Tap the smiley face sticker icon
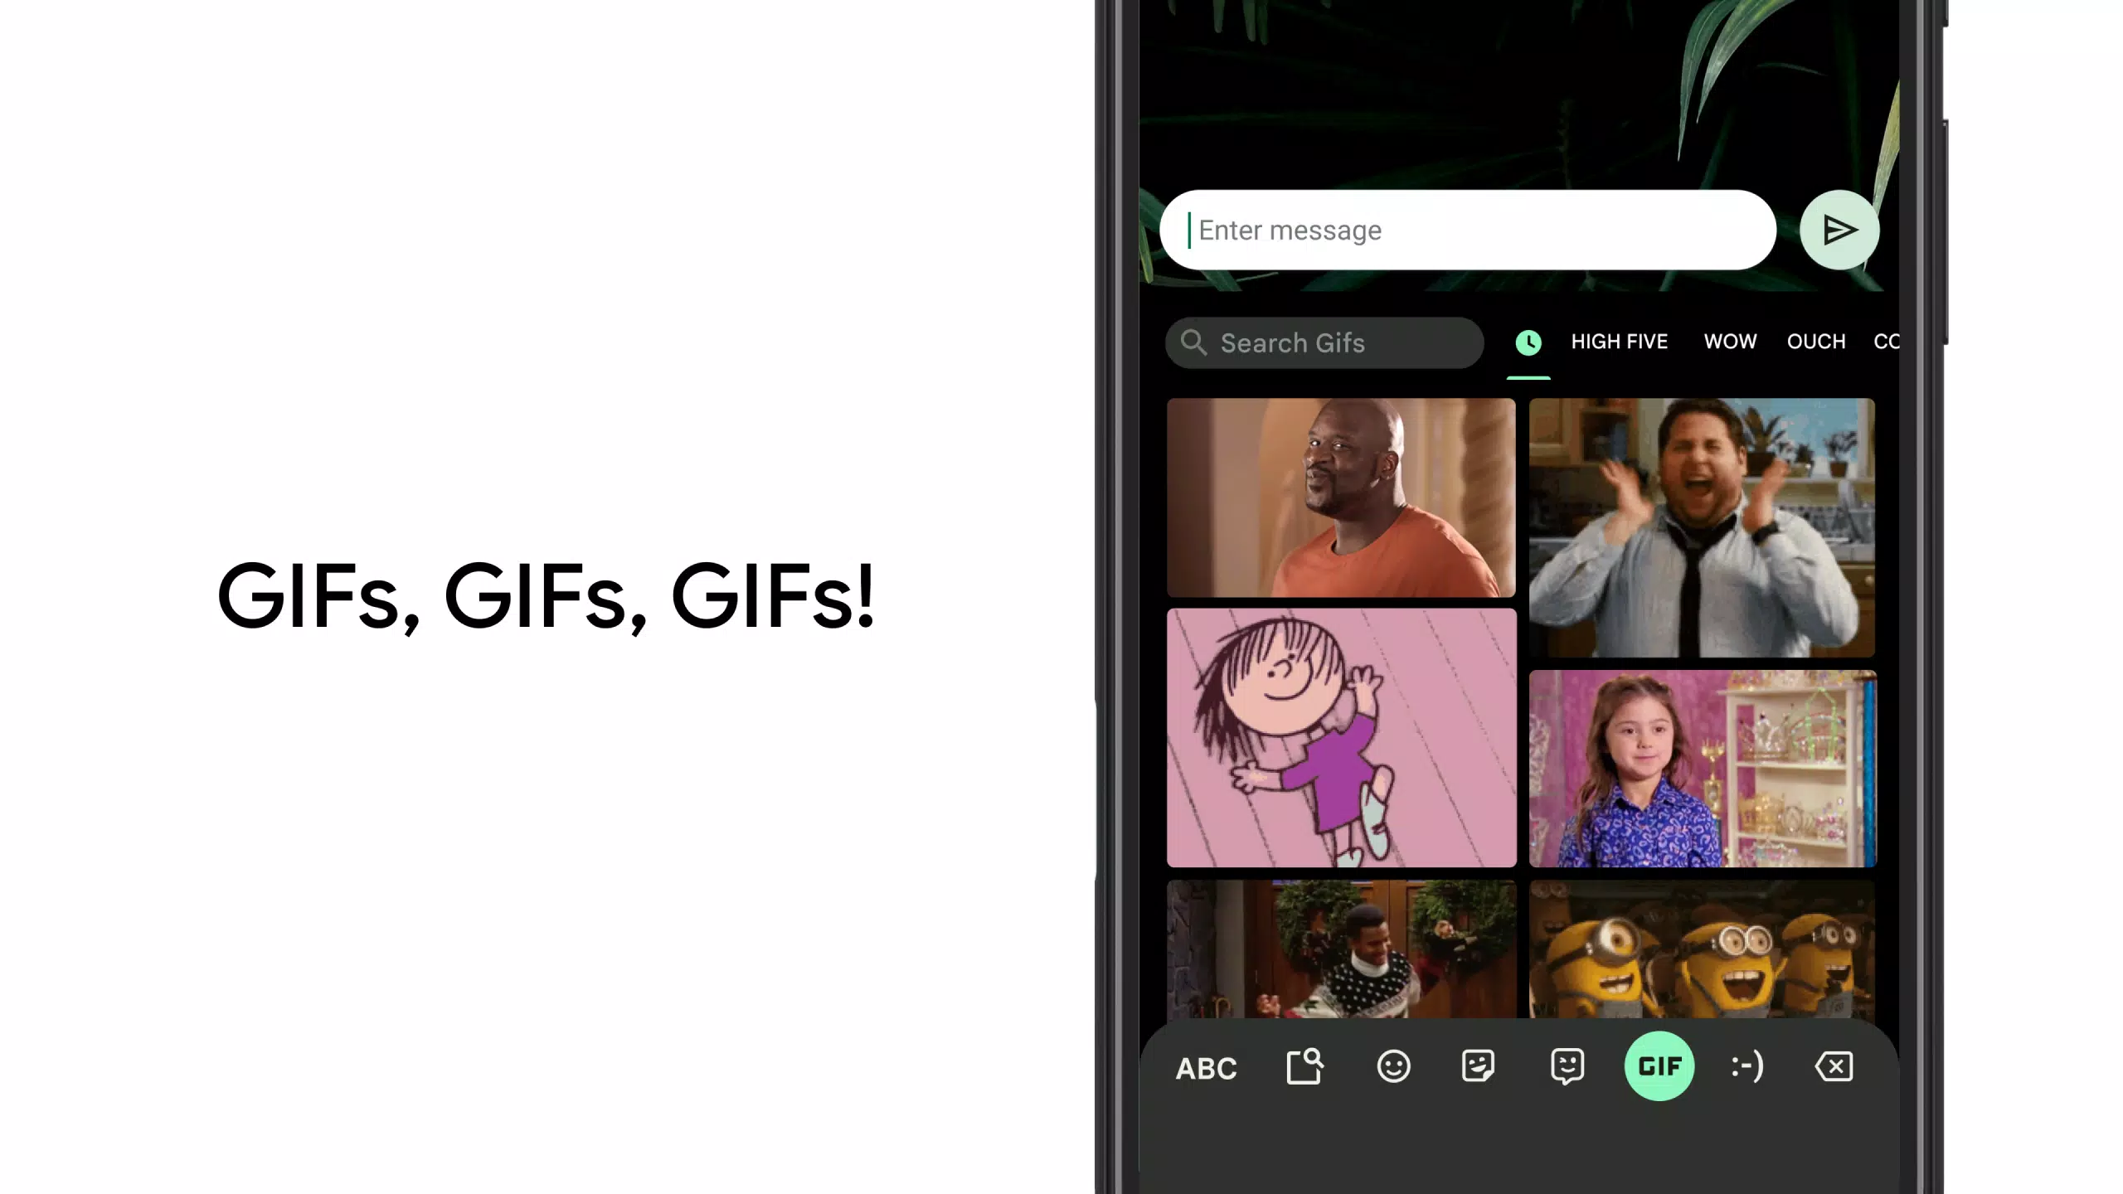Image resolution: width=2123 pixels, height=1194 pixels. (x=1479, y=1065)
